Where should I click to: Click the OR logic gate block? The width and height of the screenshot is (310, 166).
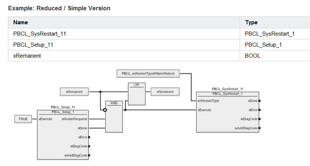pos(137,94)
